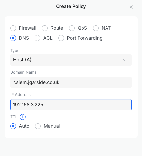
Task: Pick the NAT radio option
Action: coord(96,28)
